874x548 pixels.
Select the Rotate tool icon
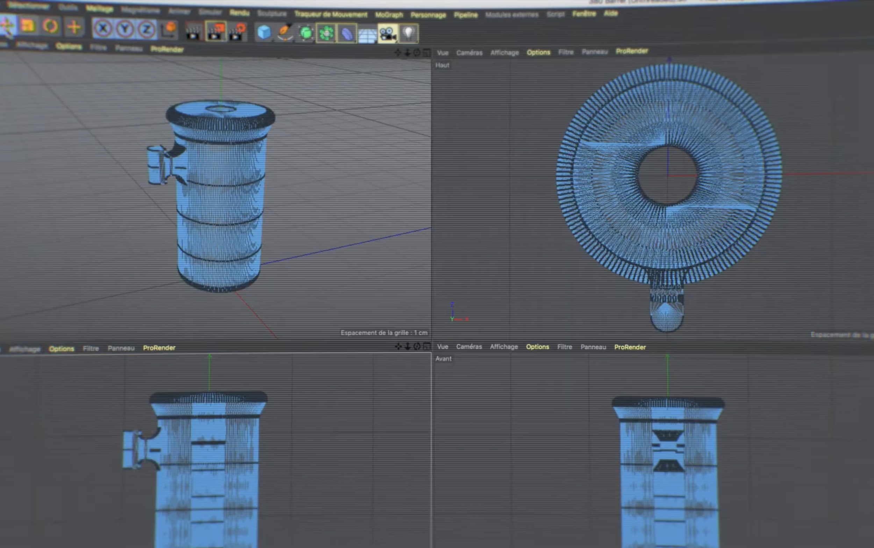tap(50, 26)
